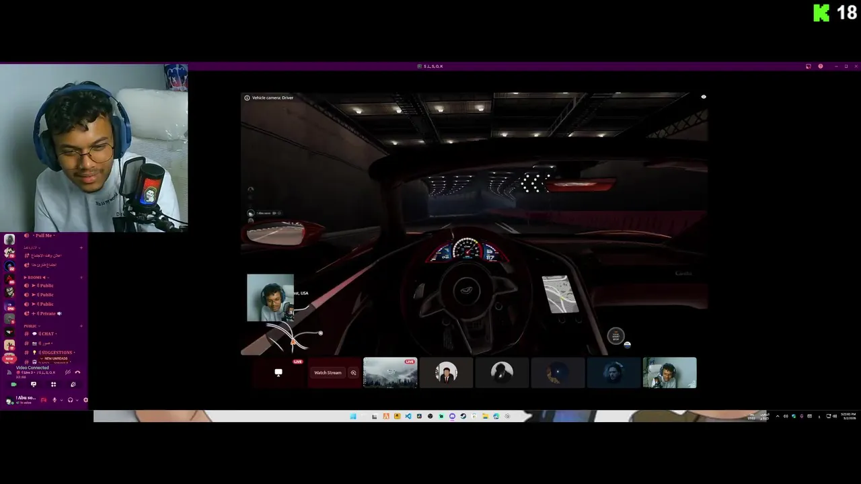The width and height of the screenshot is (861, 484).
Task: Open user settings via the gear icon
Action: pos(85,400)
